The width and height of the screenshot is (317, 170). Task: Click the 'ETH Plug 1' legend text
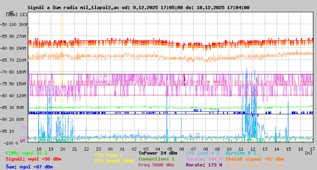109,155
